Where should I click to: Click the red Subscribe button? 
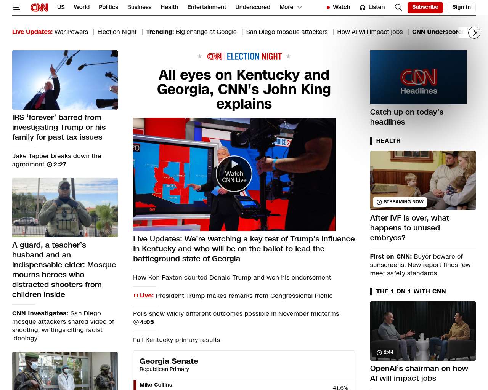pos(425,7)
